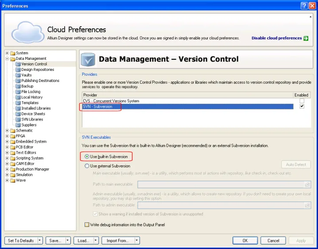Open the Save button dropdown arrow
The image size is (318, 249).
pos(68,241)
